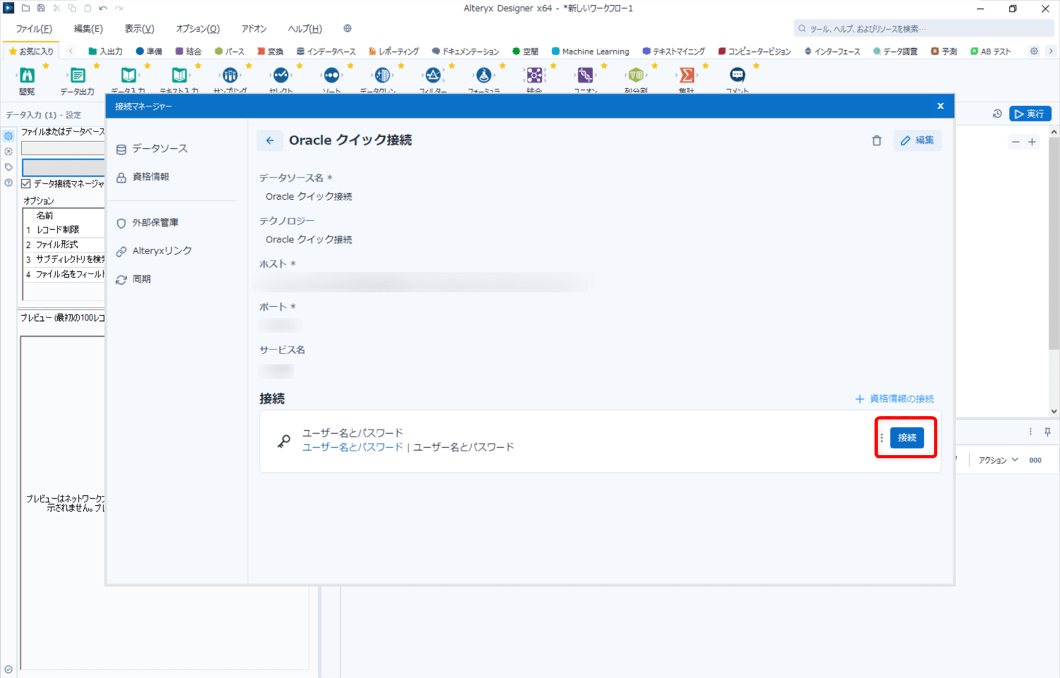Screen dimensions: 1060x678
Task: Click the 編集 edit button
Action: click(x=917, y=140)
